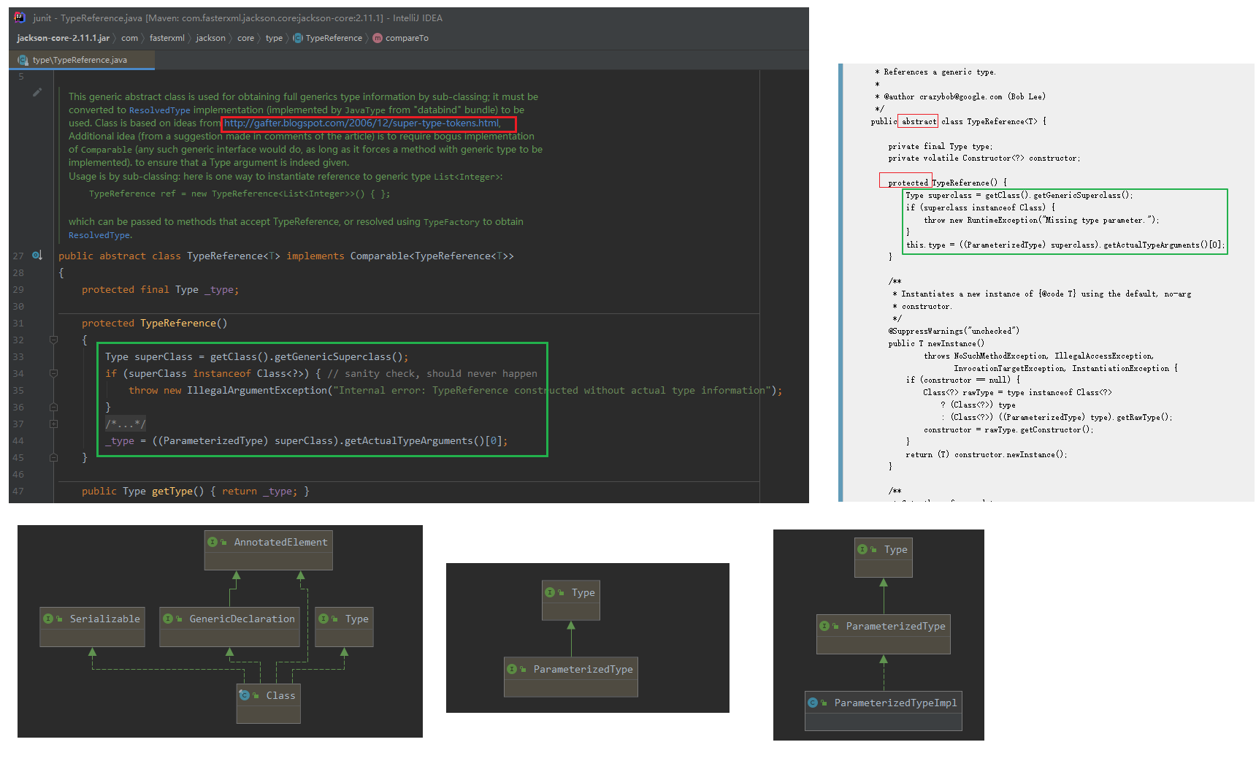This screenshot has height=780, width=1256.
Task: Select the 'com' breadcrumb segment
Action: pos(129,38)
